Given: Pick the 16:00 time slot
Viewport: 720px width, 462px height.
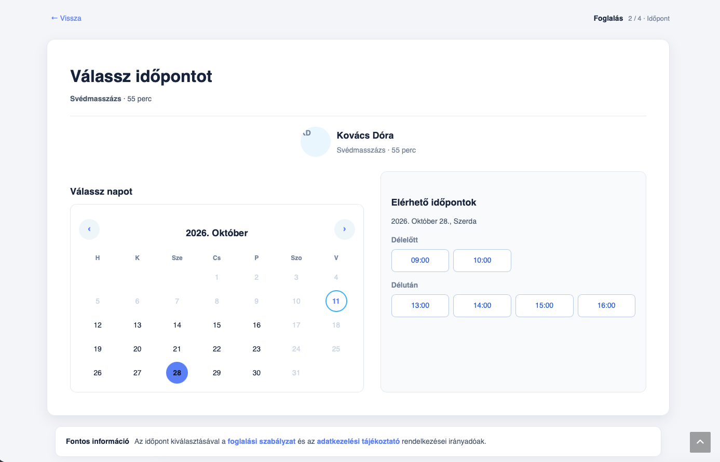Looking at the screenshot, I should coord(606,306).
